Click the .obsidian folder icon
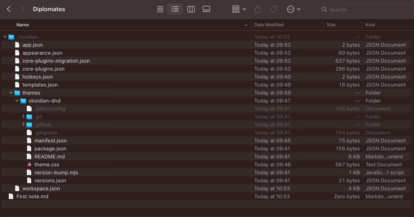This screenshot has width=414, height=217. point(11,37)
